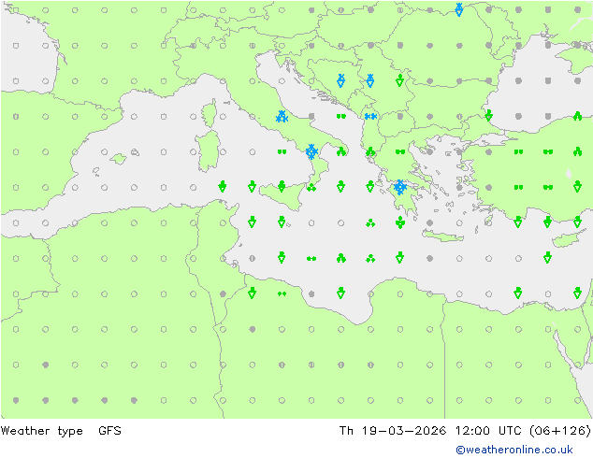This screenshot has width=593, height=458.
Task: Click the green shower symbol southwest of Cyprus
Action: pyautogui.click(x=547, y=257)
